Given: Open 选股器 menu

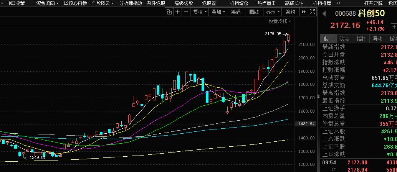Looking at the screenshot, I should tap(209, 3).
